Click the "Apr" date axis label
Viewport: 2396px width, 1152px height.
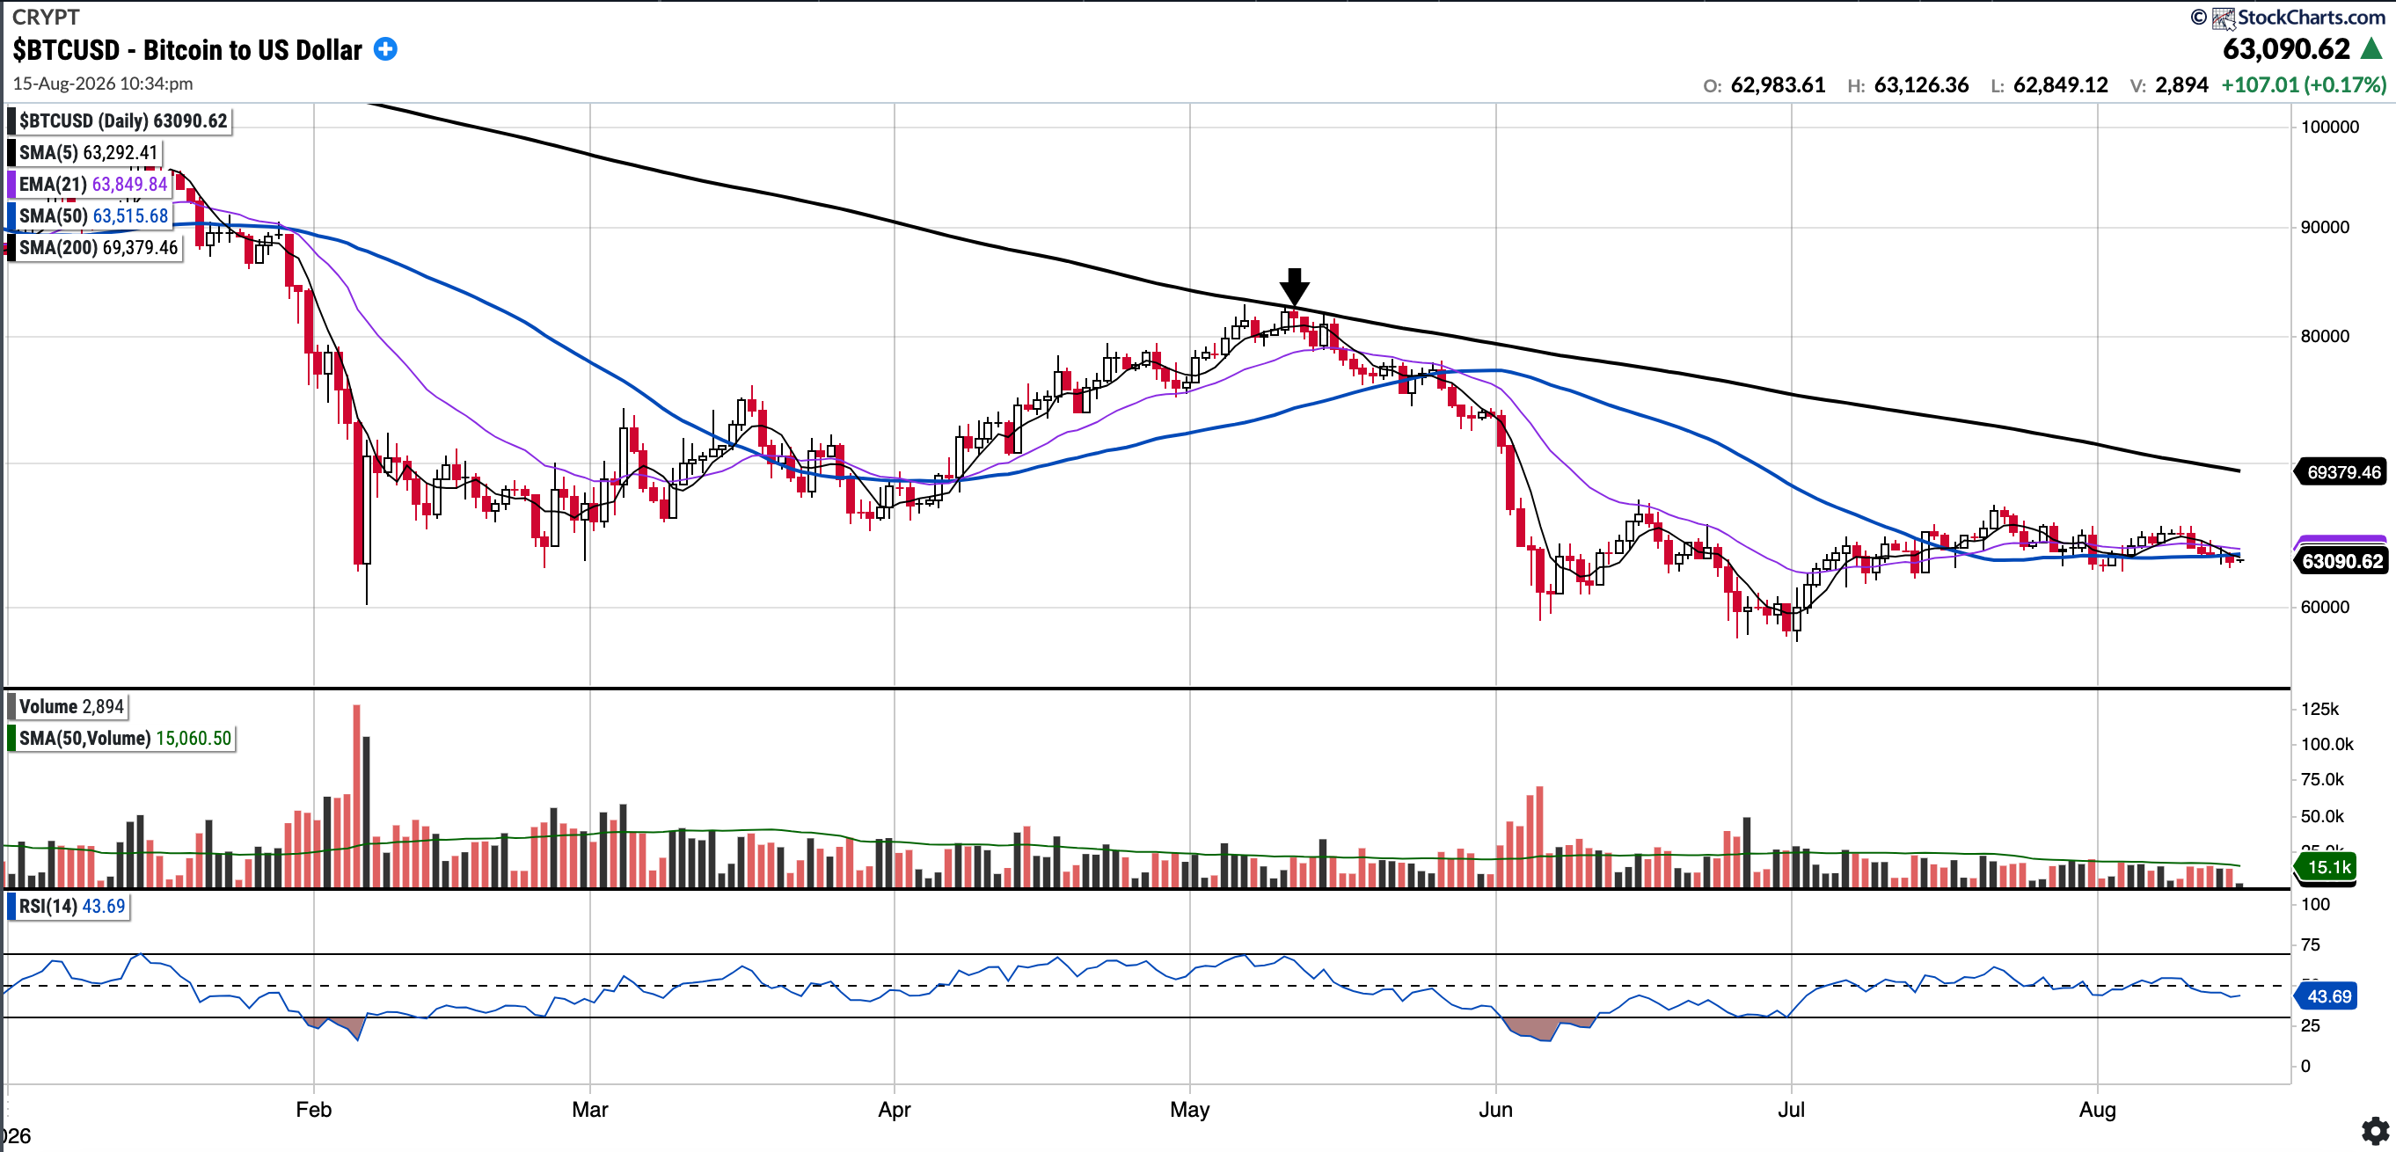click(894, 1109)
